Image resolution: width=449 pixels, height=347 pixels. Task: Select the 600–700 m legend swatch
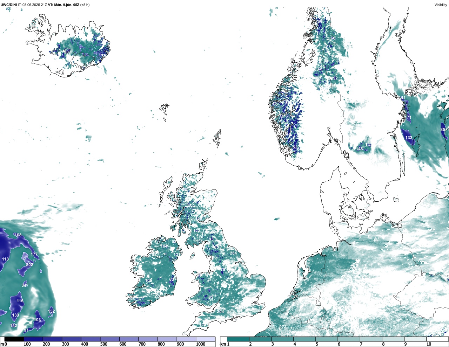point(129,339)
